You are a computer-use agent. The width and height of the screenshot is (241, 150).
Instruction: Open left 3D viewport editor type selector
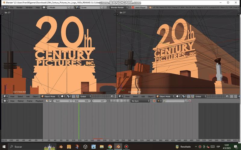tap(5, 96)
